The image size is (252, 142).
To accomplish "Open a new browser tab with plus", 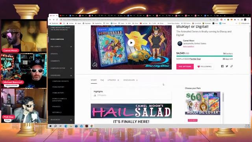I will pos(224,16).
